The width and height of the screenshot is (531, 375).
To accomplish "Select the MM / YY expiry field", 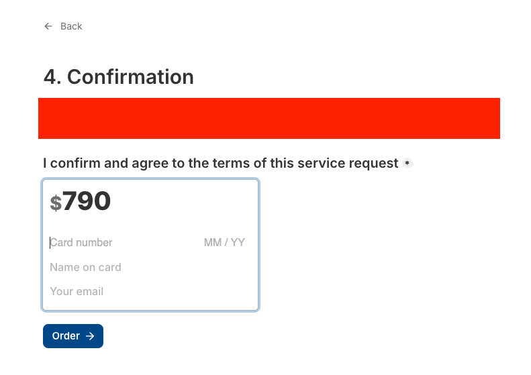I will 224,242.
